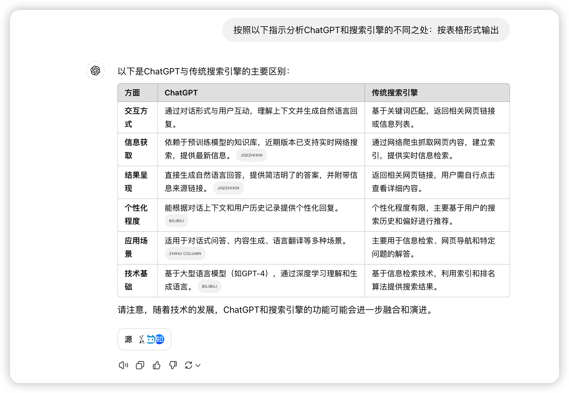Click the read aloud speaker icon
This screenshot has height=393, width=569.
pos(123,365)
